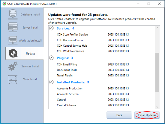Collapse the Plugins group chevron
This screenshot has height=124, width=165.
(51, 58)
